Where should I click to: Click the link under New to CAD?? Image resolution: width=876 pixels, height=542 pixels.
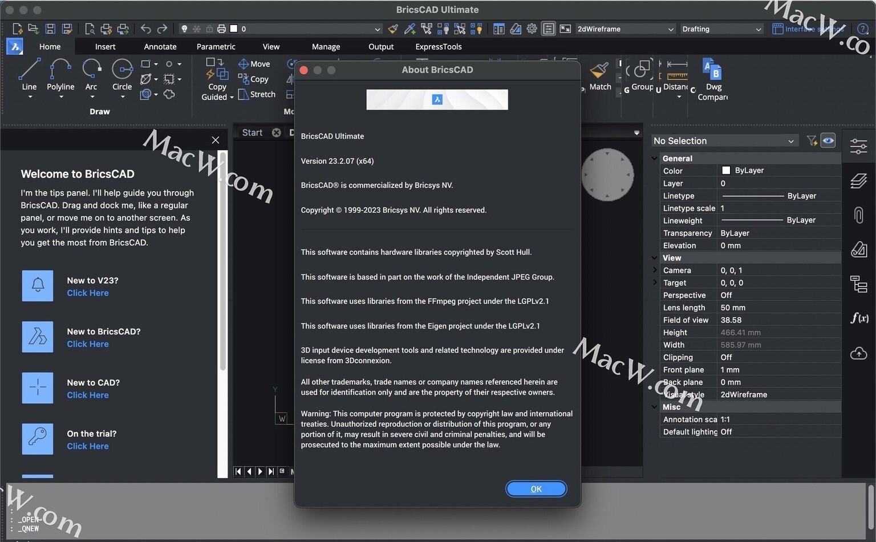tap(88, 395)
